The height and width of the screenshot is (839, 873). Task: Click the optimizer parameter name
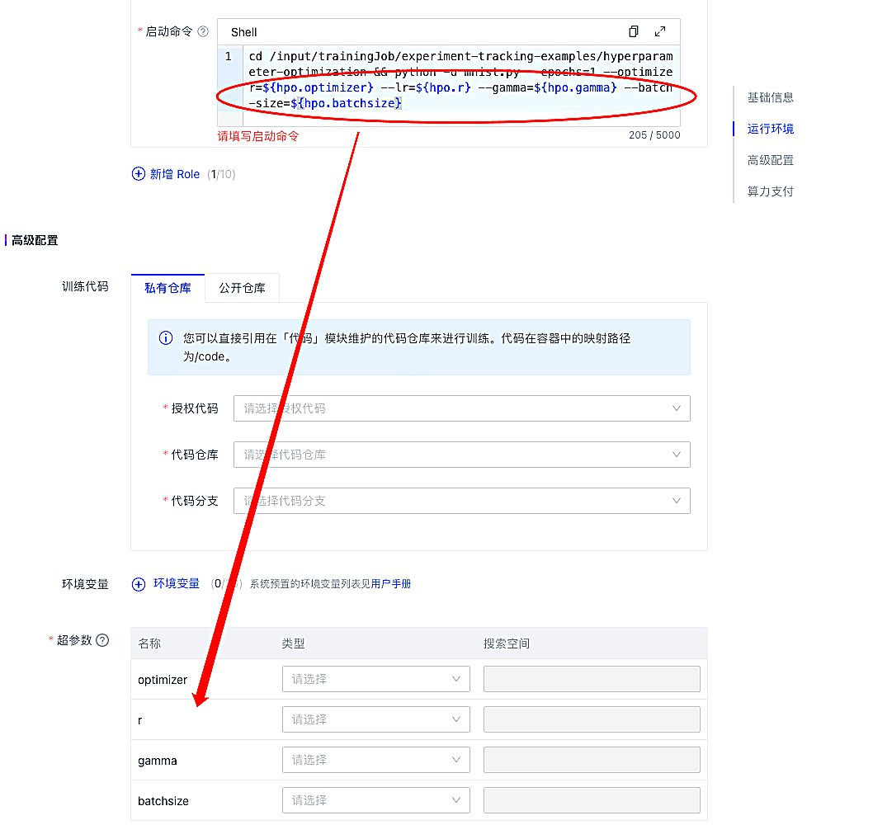(163, 680)
